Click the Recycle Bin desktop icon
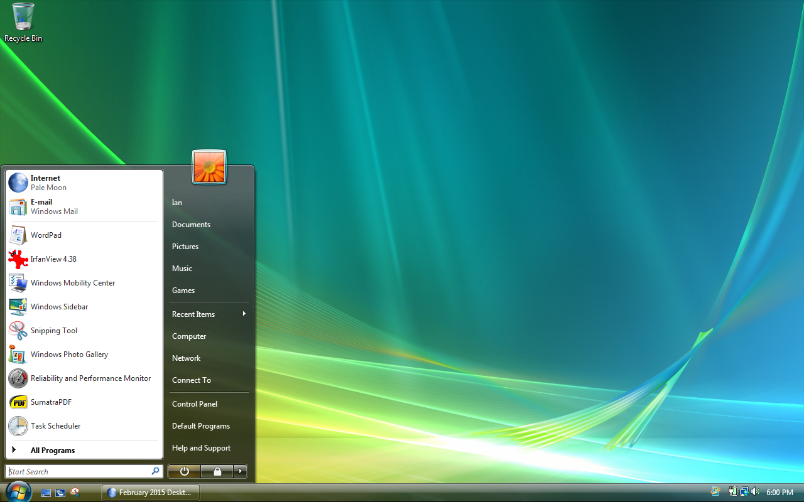This screenshot has height=502, width=804. click(23, 22)
